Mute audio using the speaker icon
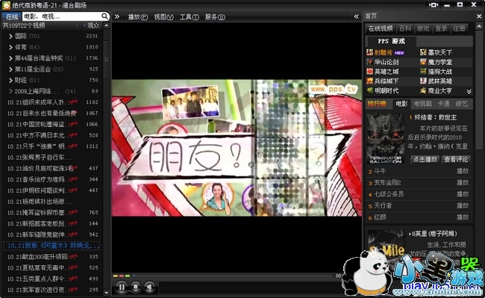Screen dimensions: 485x298 pos(149,287)
